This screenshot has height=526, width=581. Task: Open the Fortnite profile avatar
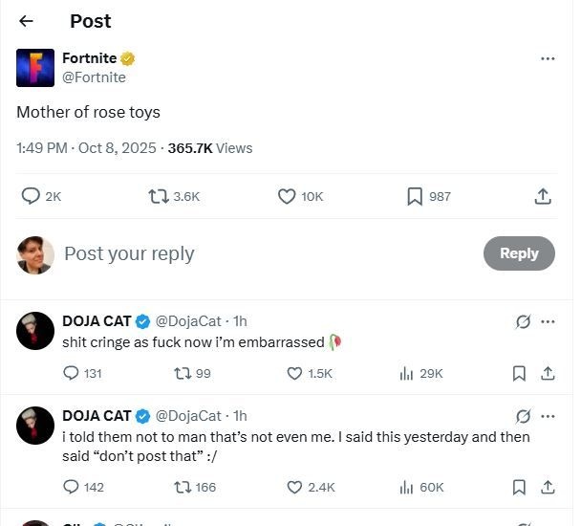click(x=35, y=67)
